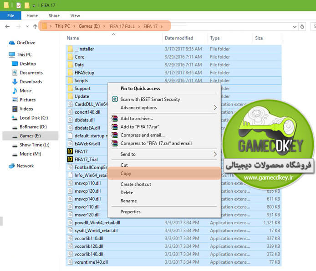Click the title bar Properties checkmark icon

pyautogui.click(x=18, y=5)
